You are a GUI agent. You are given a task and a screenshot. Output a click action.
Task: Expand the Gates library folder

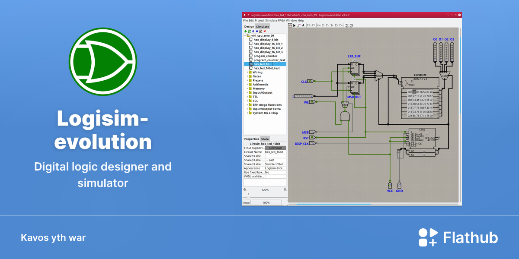[x=247, y=76]
